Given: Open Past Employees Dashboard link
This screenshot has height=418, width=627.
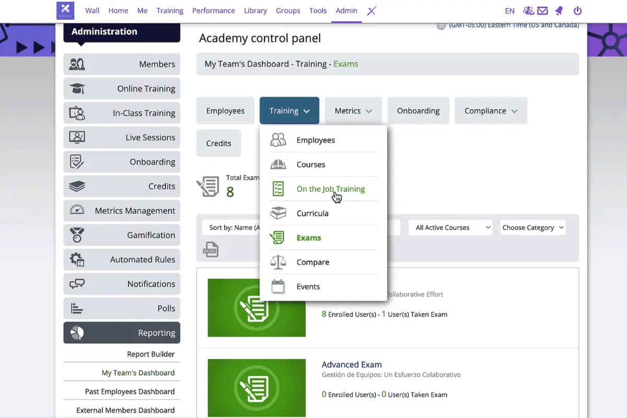Looking at the screenshot, I should point(130,391).
